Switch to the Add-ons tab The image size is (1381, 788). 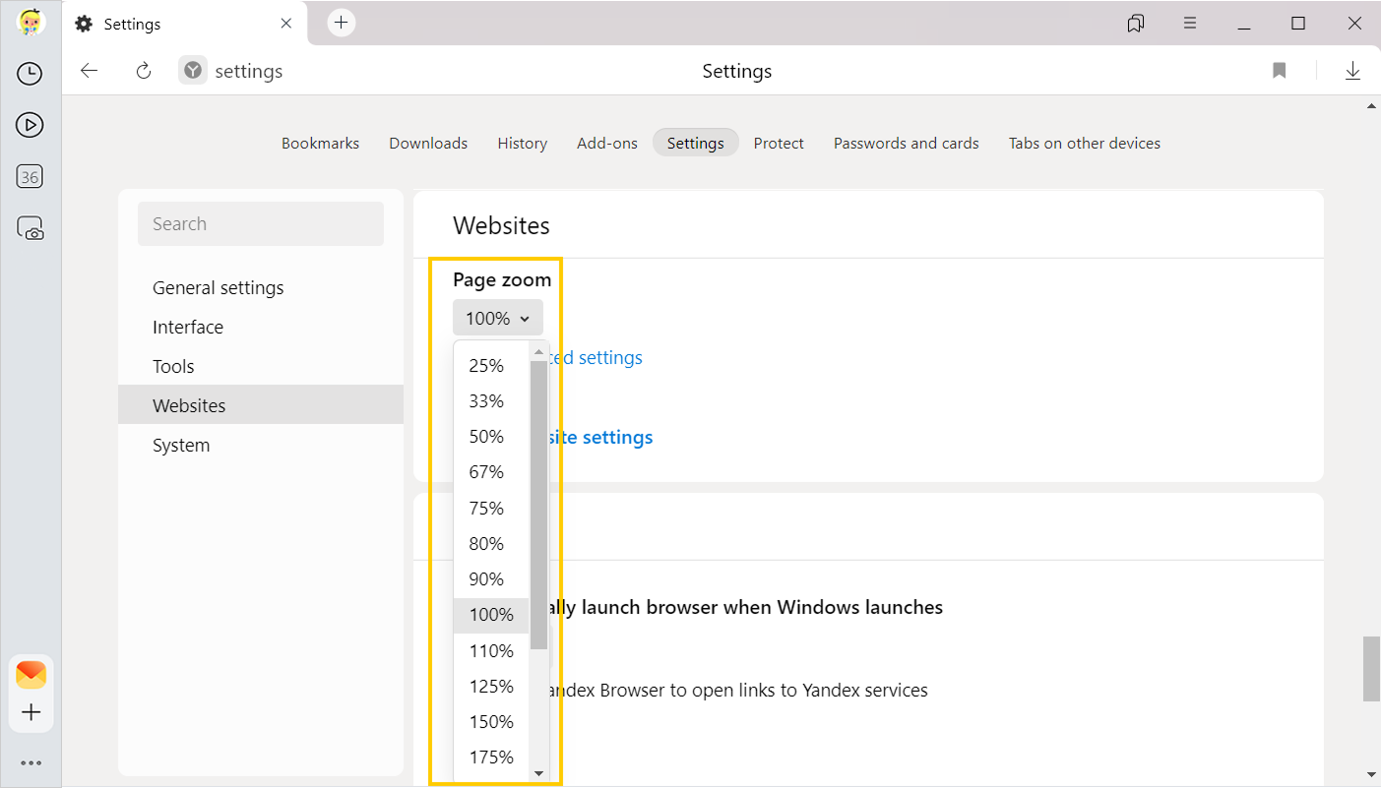click(x=606, y=143)
